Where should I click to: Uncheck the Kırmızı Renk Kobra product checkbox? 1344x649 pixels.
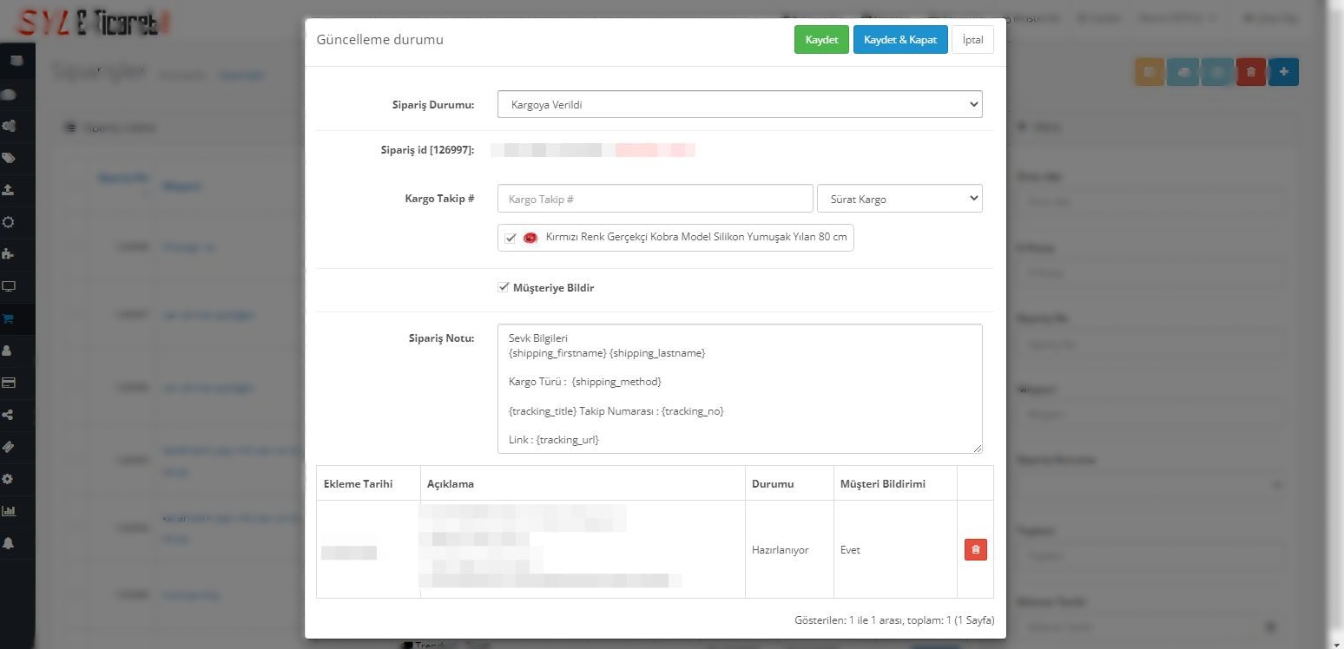(511, 238)
